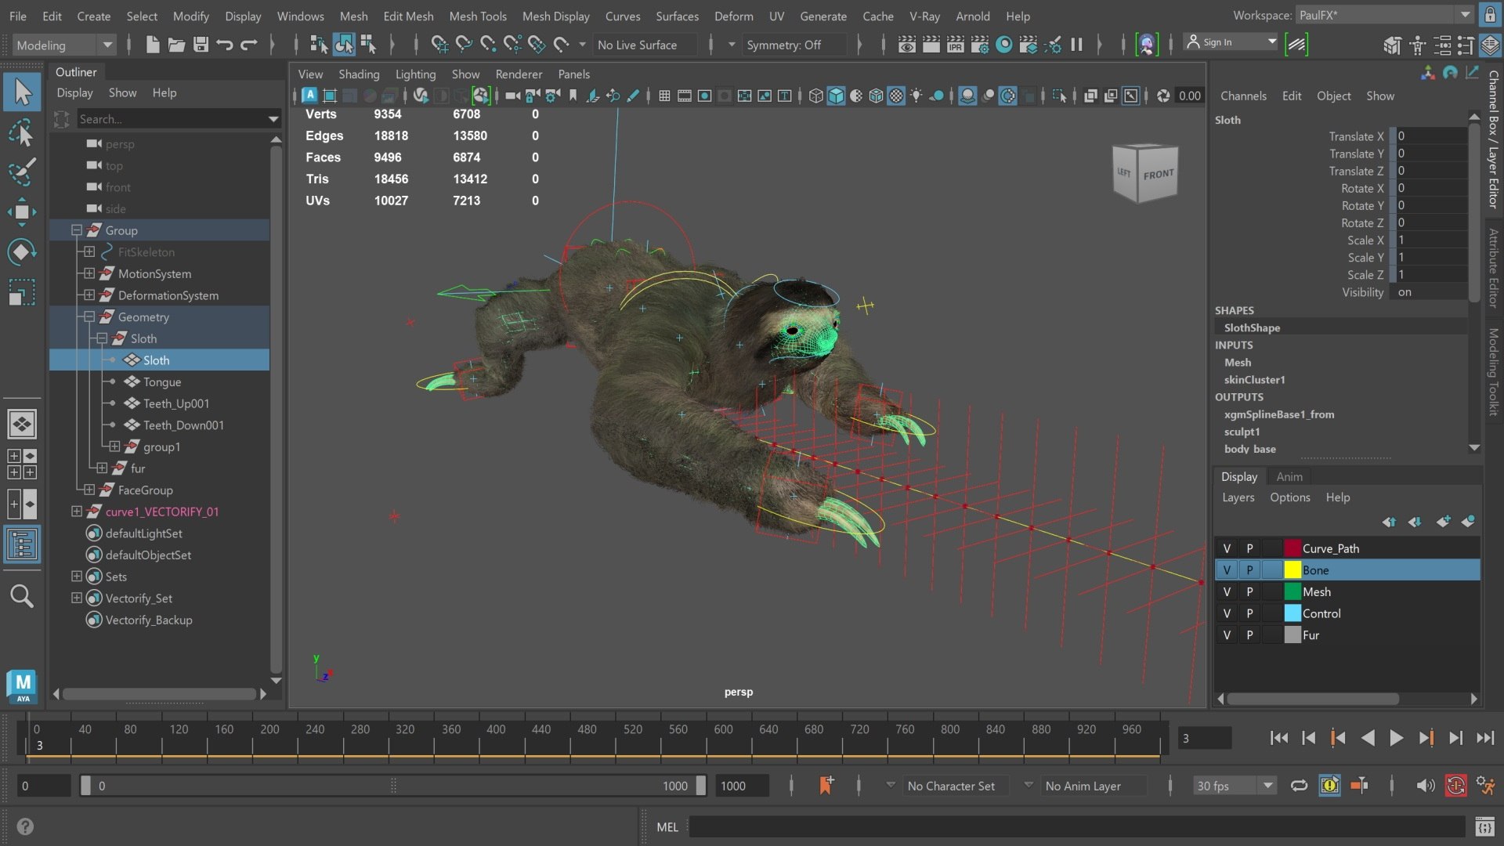This screenshot has height=846, width=1504.
Task: Toggle visibility V of Fur layer
Action: (x=1227, y=634)
